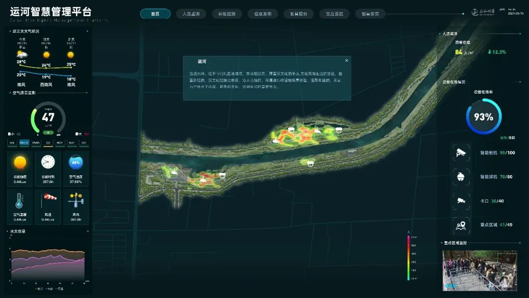
Task: Switch to the 人流监测 tab
Action: 191,14
